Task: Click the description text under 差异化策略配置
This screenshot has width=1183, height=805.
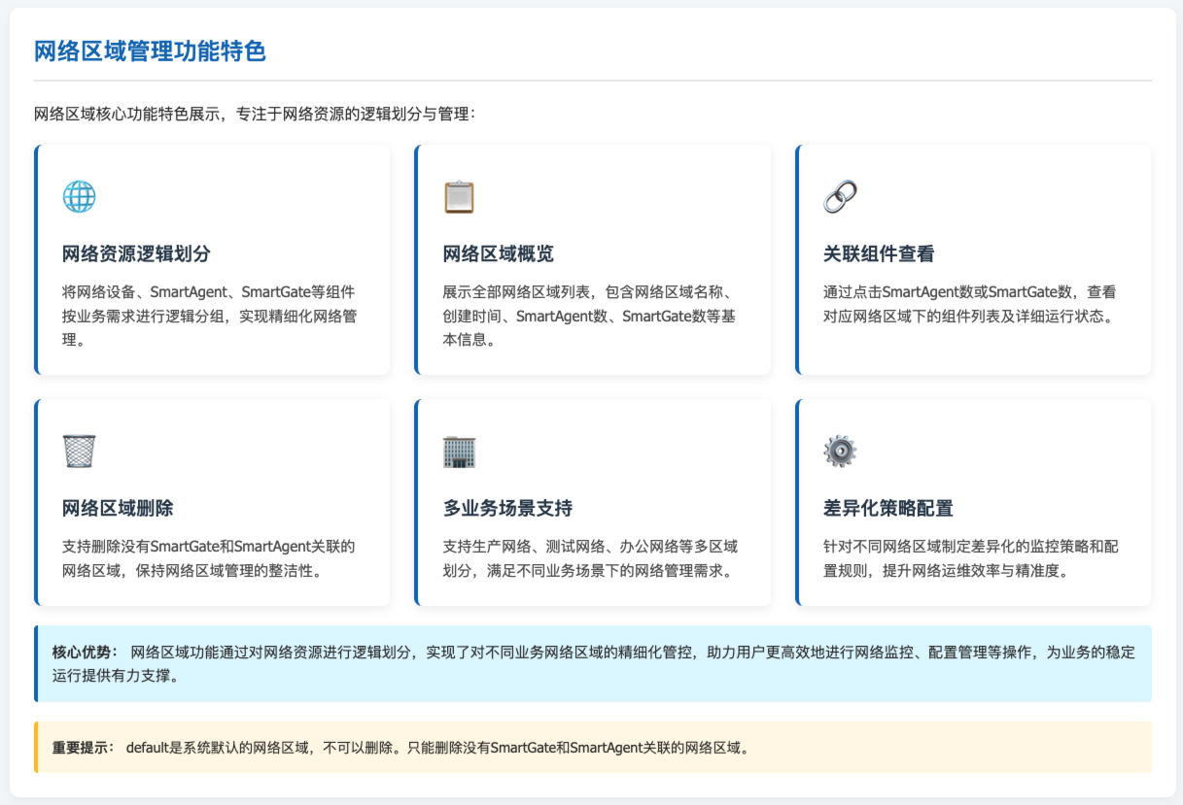Action: point(970,558)
